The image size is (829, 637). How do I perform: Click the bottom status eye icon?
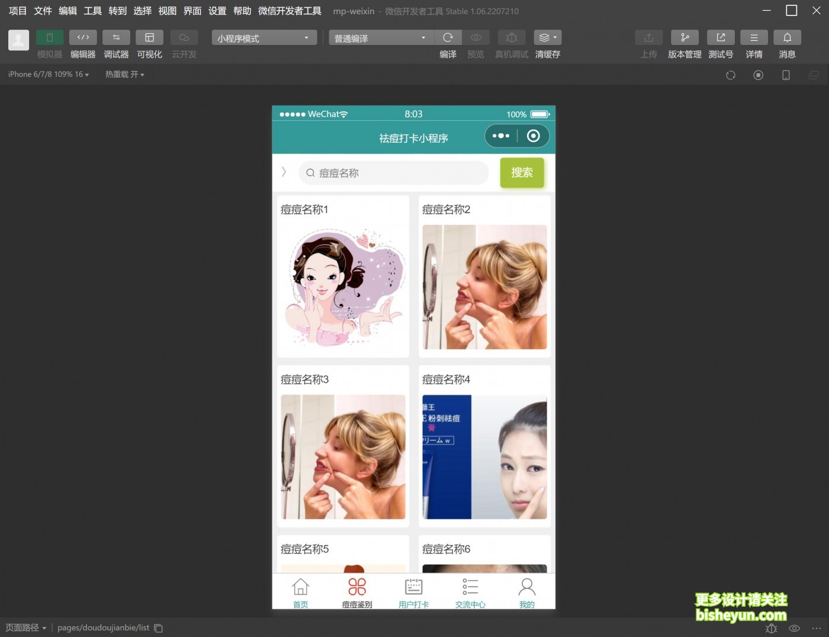pyautogui.click(x=795, y=628)
